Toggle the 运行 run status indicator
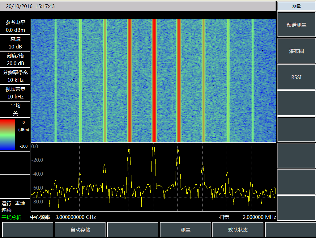 pyautogui.click(x=6, y=203)
